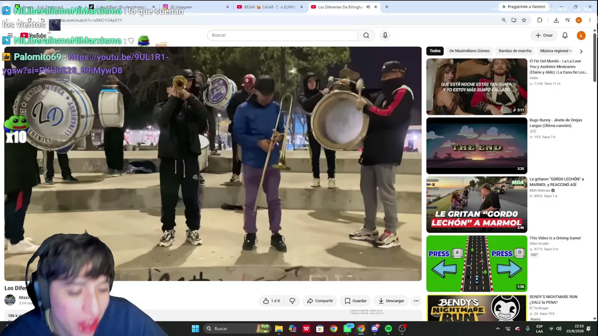
Task: Open El Fin Del Mundo video thumbnail
Action: (x=477, y=86)
